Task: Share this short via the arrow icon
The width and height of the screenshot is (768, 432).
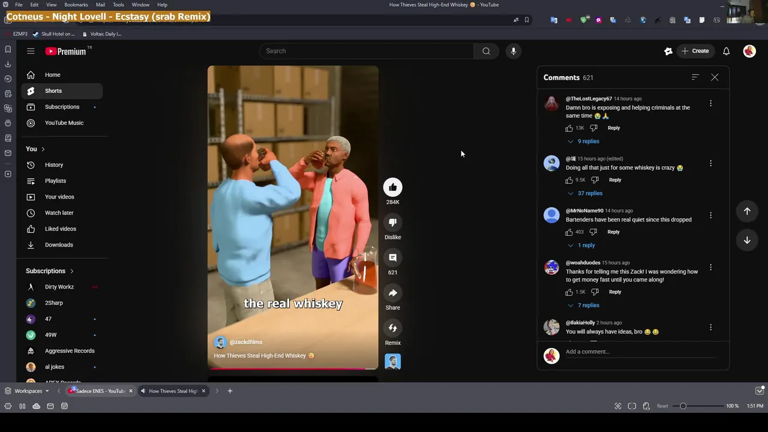Action: click(392, 293)
